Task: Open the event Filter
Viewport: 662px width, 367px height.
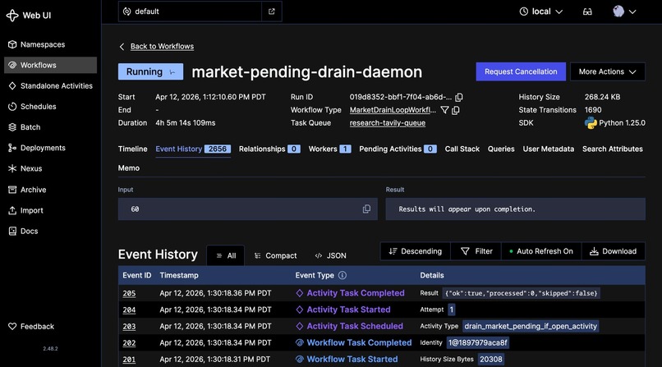Action: click(x=476, y=251)
